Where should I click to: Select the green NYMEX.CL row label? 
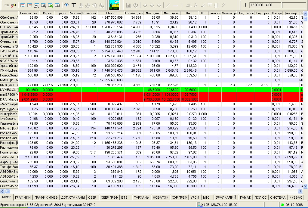click(9, 90)
